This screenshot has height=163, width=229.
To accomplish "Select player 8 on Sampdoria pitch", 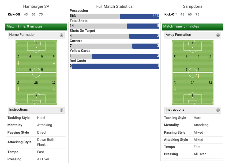I will [x=198, y=69].
